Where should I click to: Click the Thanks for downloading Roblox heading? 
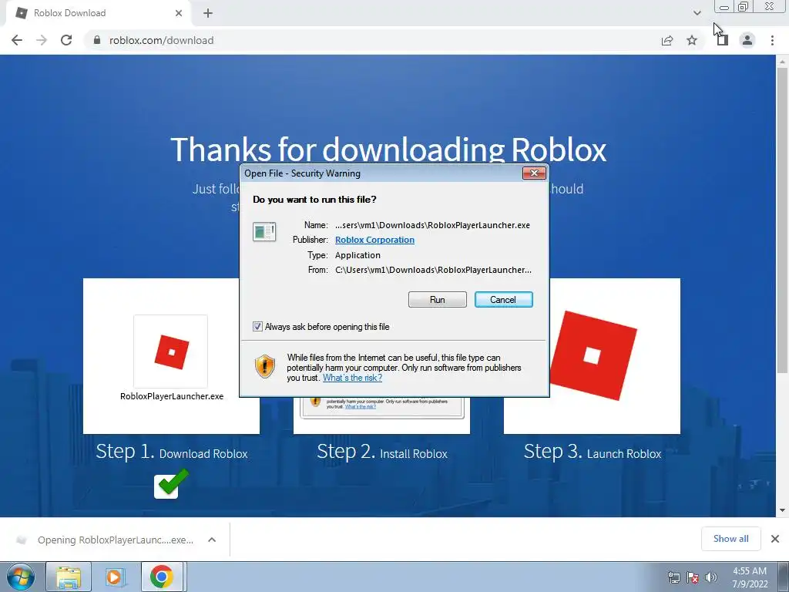[388, 150]
